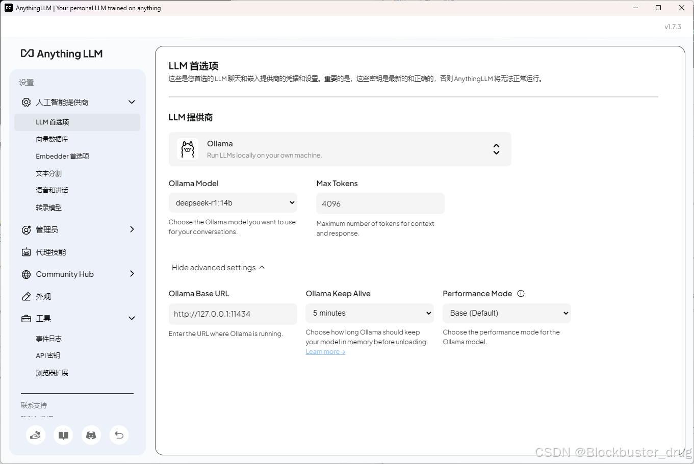
Task: Click the 工具 briefcase icon
Action: pos(26,318)
